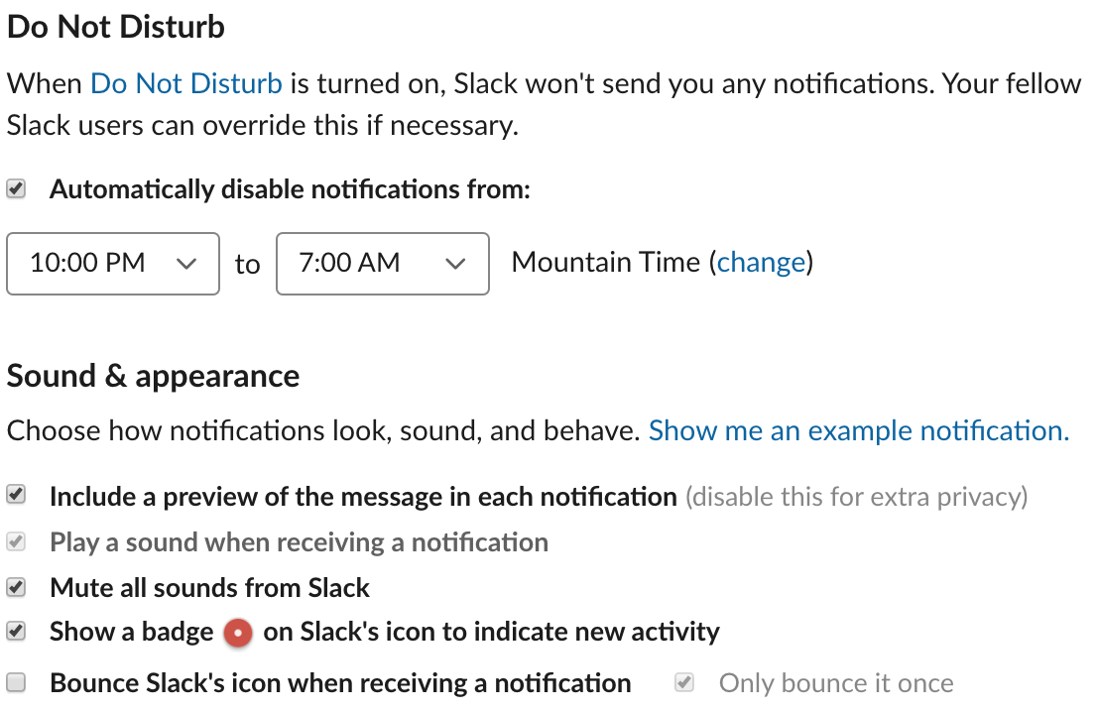This screenshot has width=1099, height=712.
Task: Toggle the Only bounce it once checkbox
Action: (x=683, y=682)
